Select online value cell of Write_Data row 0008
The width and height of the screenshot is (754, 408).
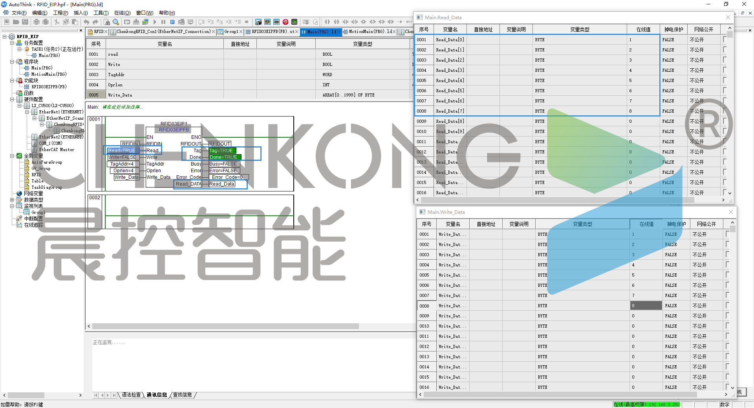pyautogui.click(x=646, y=306)
